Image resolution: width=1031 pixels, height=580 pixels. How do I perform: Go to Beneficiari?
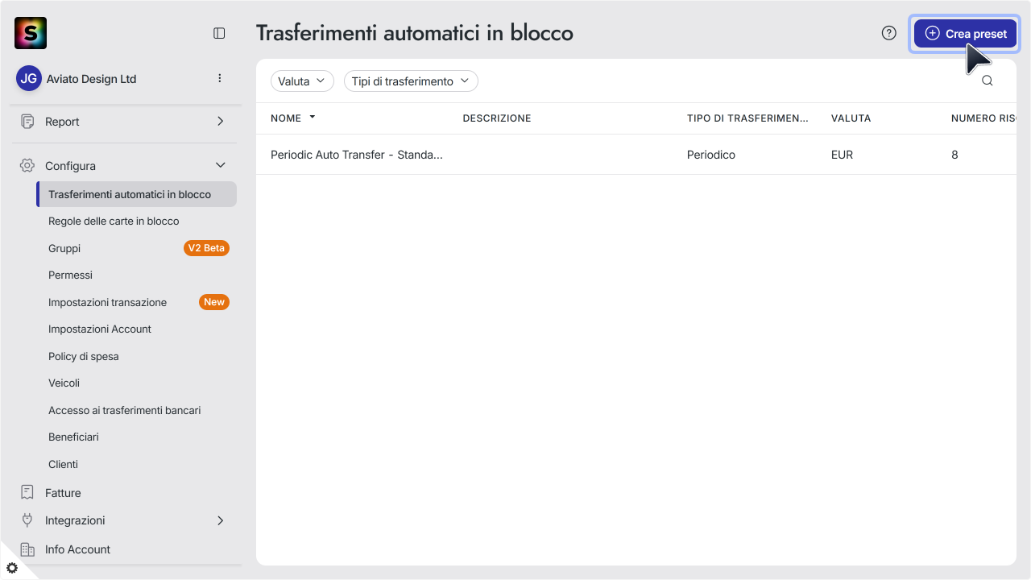(73, 437)
